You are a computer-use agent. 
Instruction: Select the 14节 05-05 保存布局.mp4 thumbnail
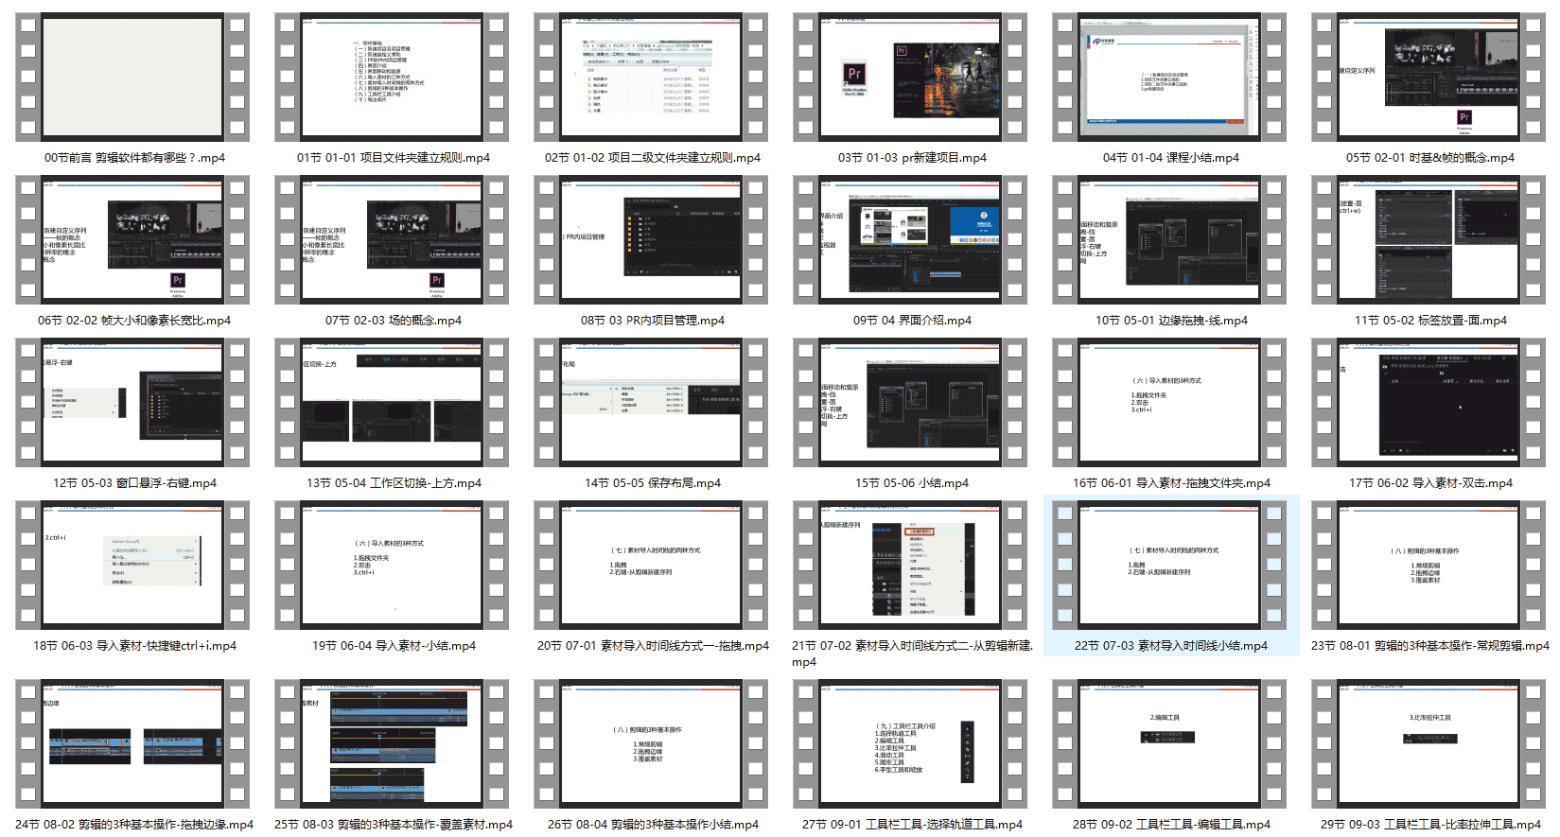651,403
